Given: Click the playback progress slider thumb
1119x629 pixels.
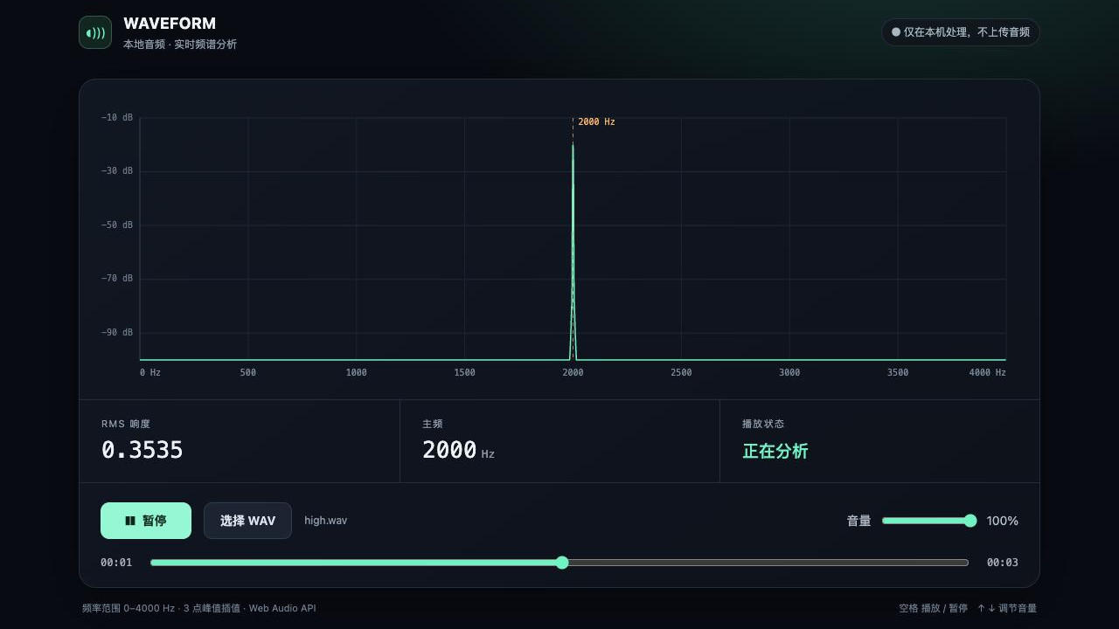Looking at the screenshot, I should pyautogui.click(x=562, y=563).
